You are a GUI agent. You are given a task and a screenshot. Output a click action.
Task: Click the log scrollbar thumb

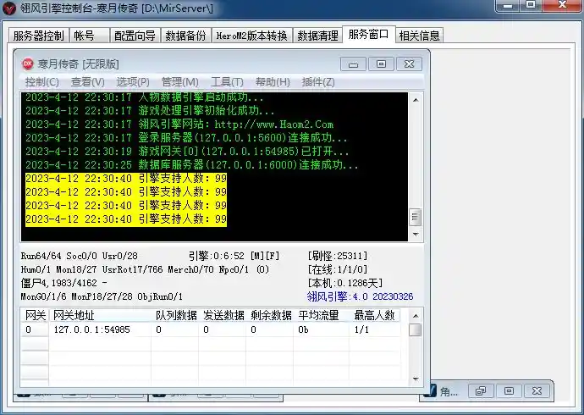point(416,217)
